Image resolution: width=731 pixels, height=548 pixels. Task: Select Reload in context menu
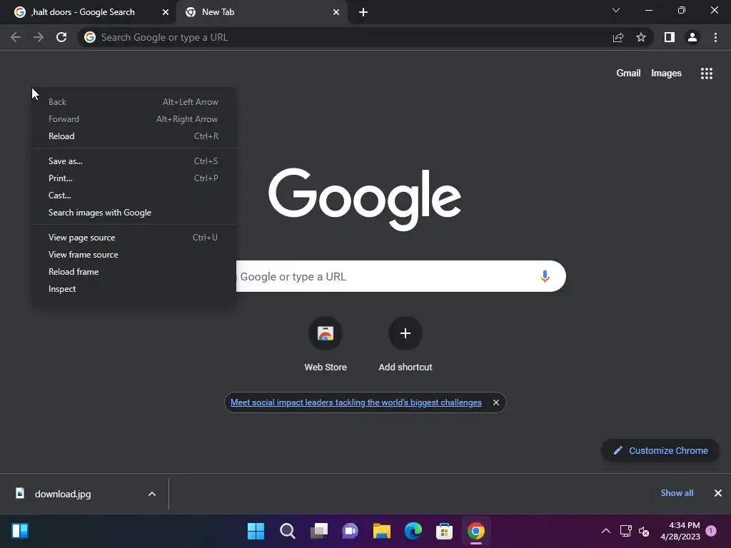(133, 136)
